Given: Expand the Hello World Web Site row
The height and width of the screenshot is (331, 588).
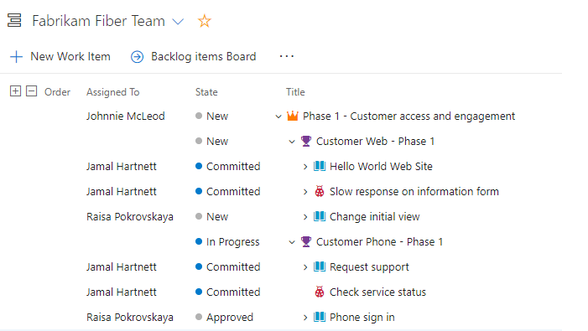Looking at the screenshot, I should click(x=305, y=167).
